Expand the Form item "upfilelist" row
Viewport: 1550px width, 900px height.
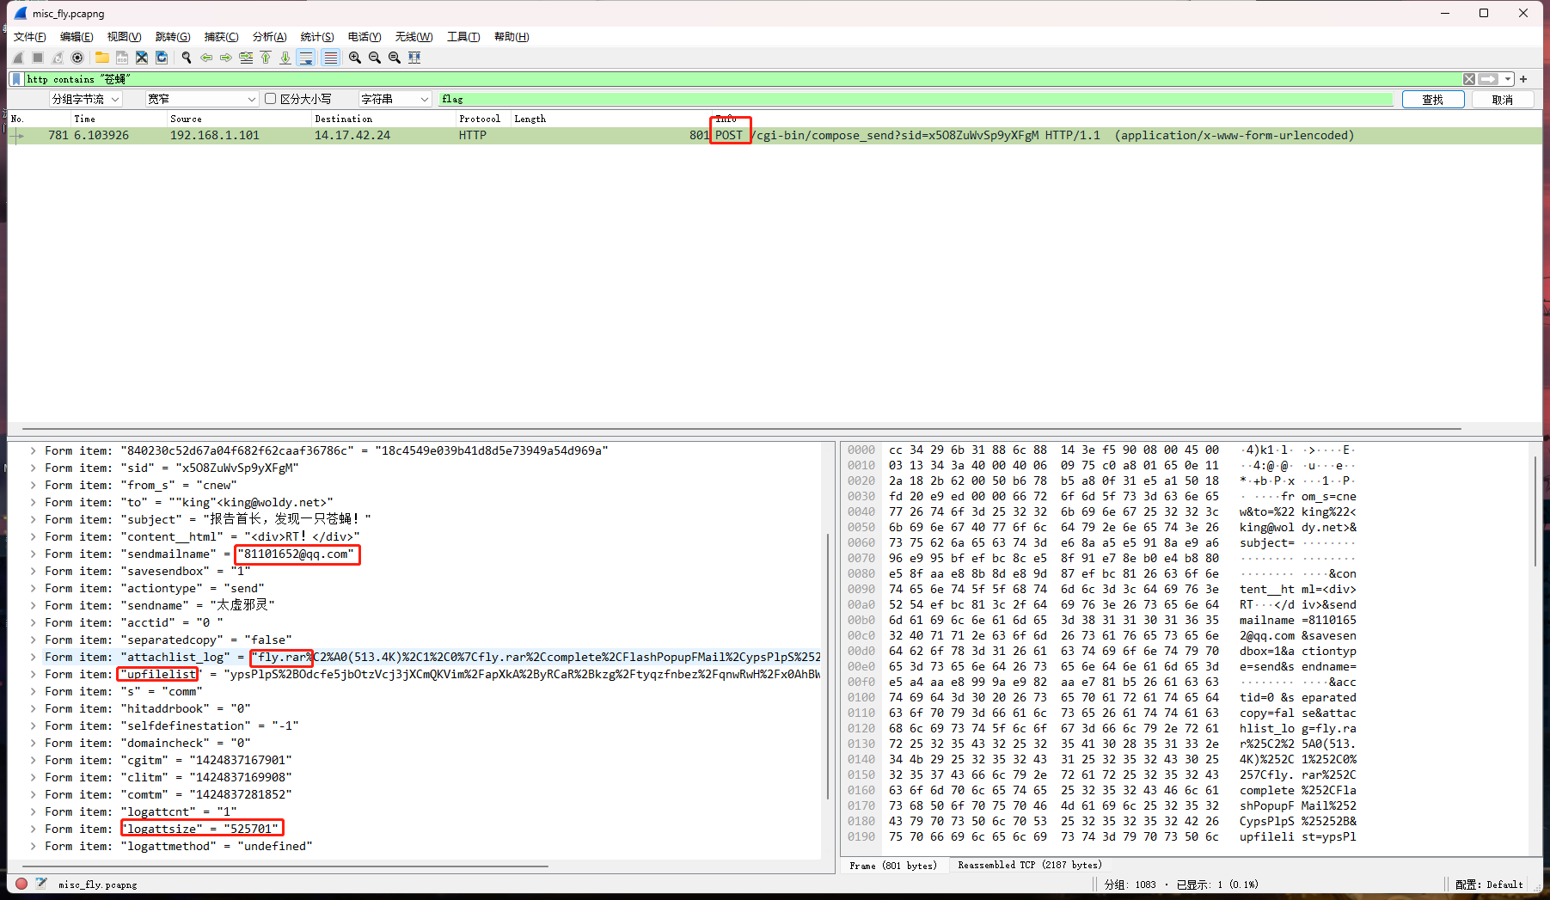pyautogui.click(x=33, y=674)
